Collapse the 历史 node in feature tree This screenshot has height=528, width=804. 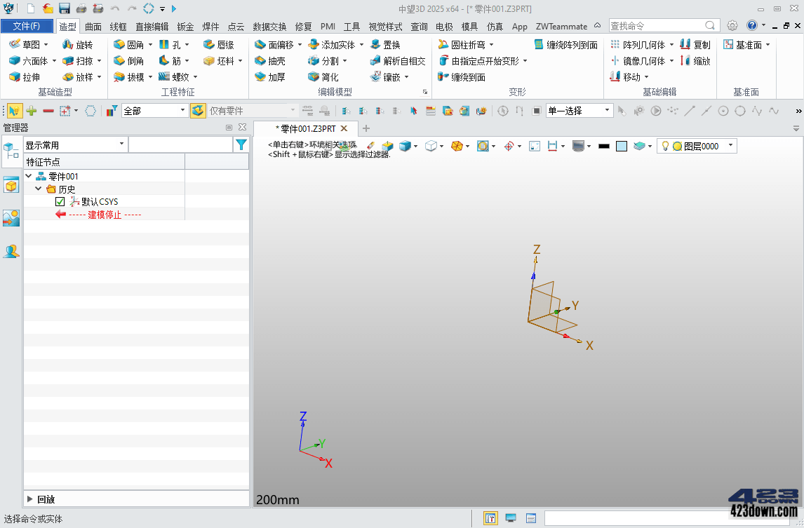pos(39,189)
